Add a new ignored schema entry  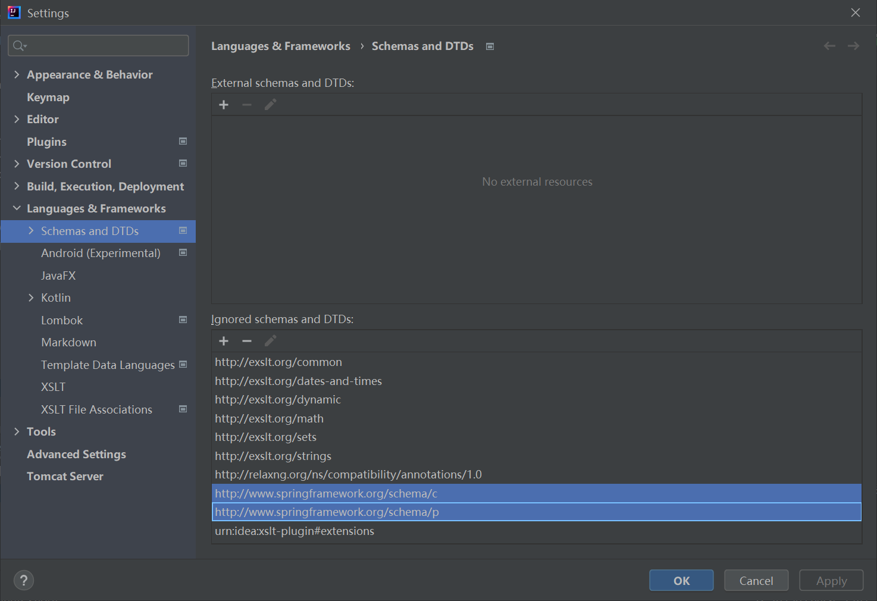[224, 341]
